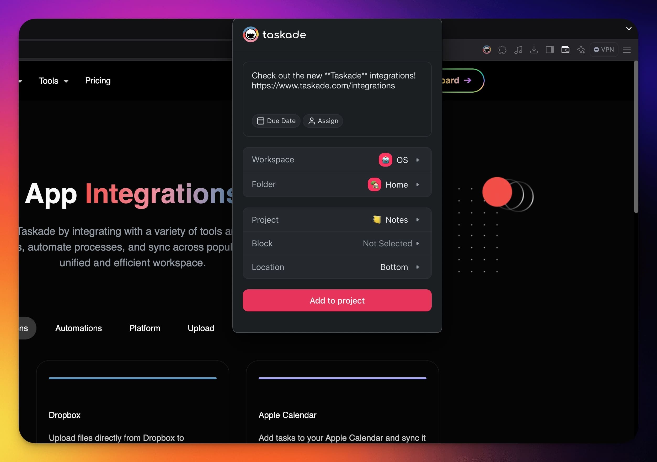
Task: Open the downloads arrow icon
Action: 534,50
